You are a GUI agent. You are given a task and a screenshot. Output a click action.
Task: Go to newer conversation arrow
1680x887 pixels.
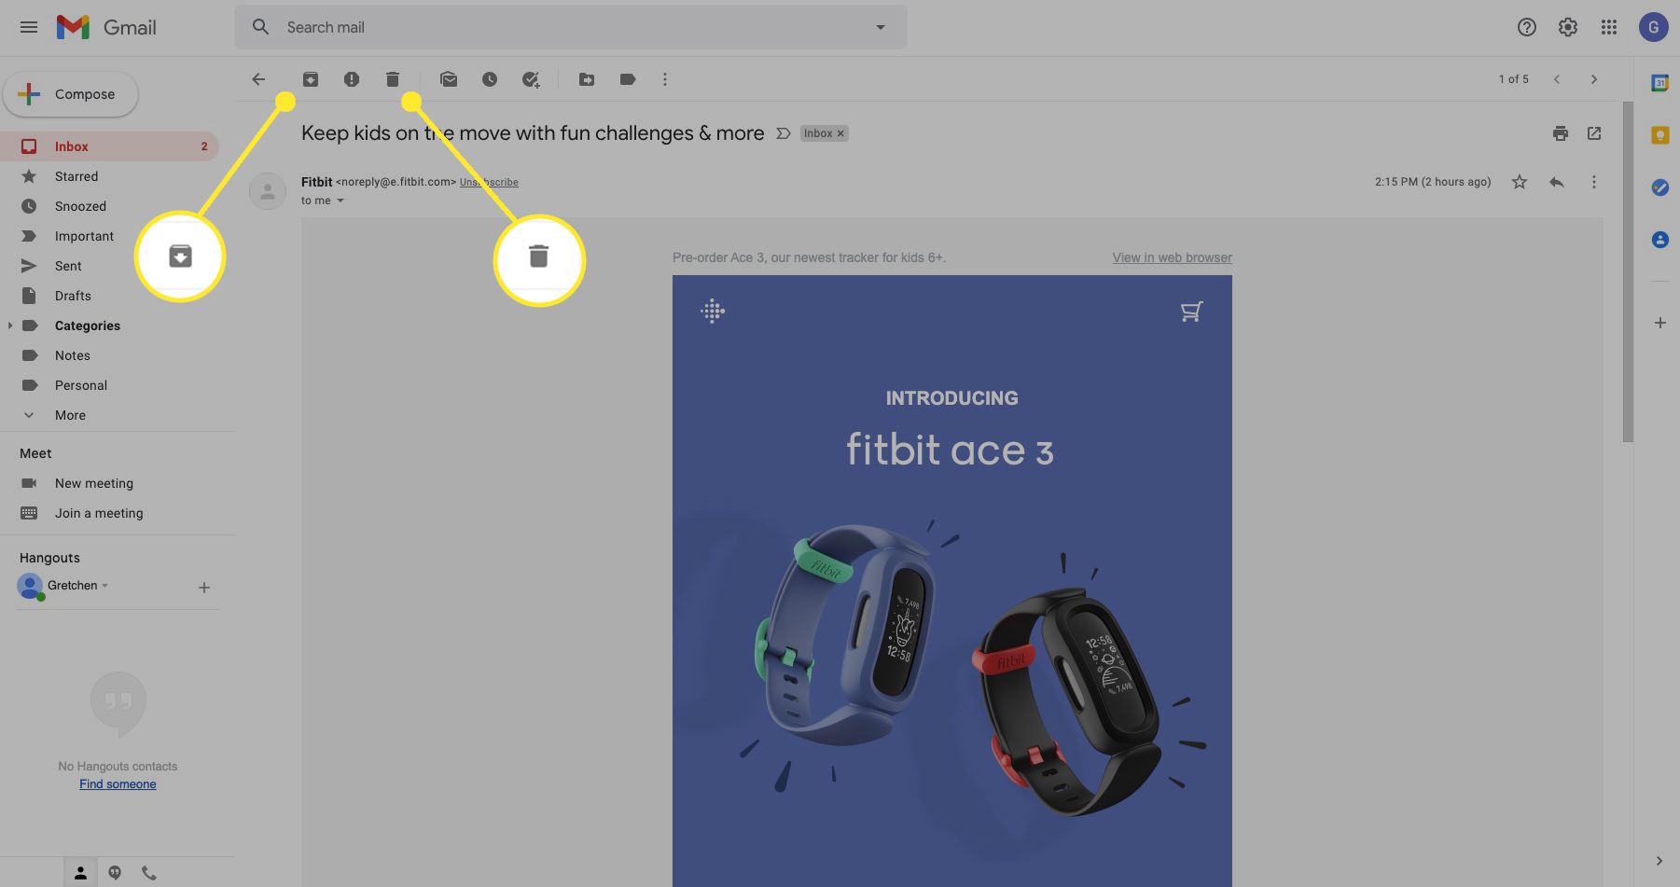pos(1557,79)
